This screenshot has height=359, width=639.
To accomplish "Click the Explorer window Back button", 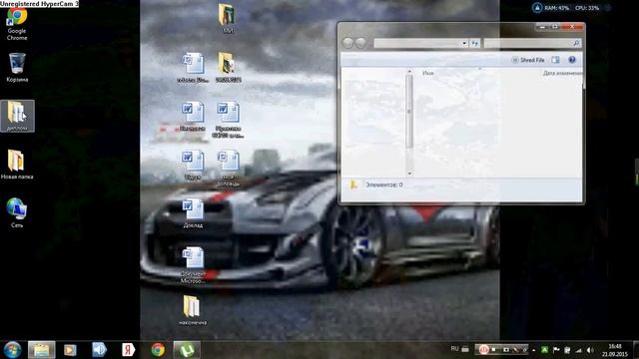I will click(x=347, y=43).
